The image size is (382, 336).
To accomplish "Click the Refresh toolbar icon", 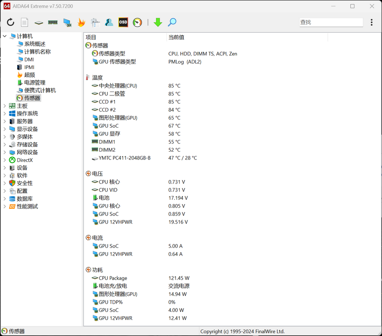I will pyautogui.click(x=10, y=22).
